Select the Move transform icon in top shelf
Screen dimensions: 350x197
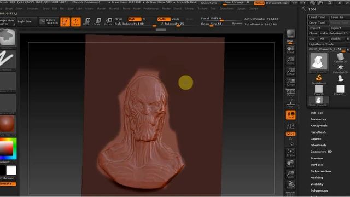tap(86, 22)
